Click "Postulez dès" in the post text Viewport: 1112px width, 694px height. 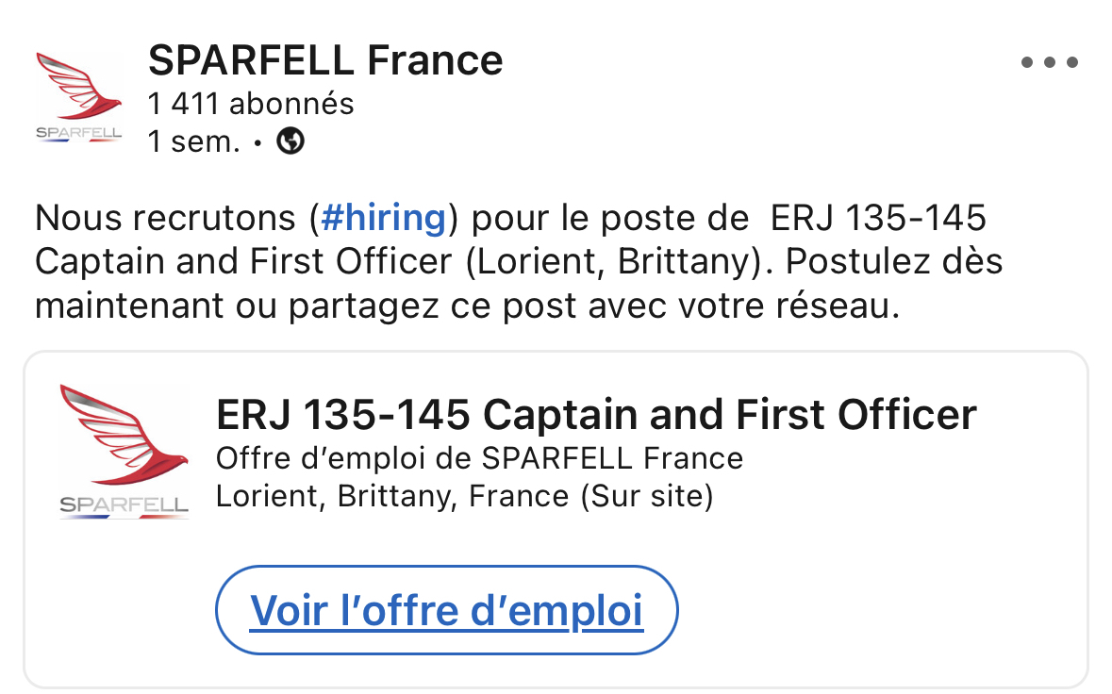tap(893, 261)
